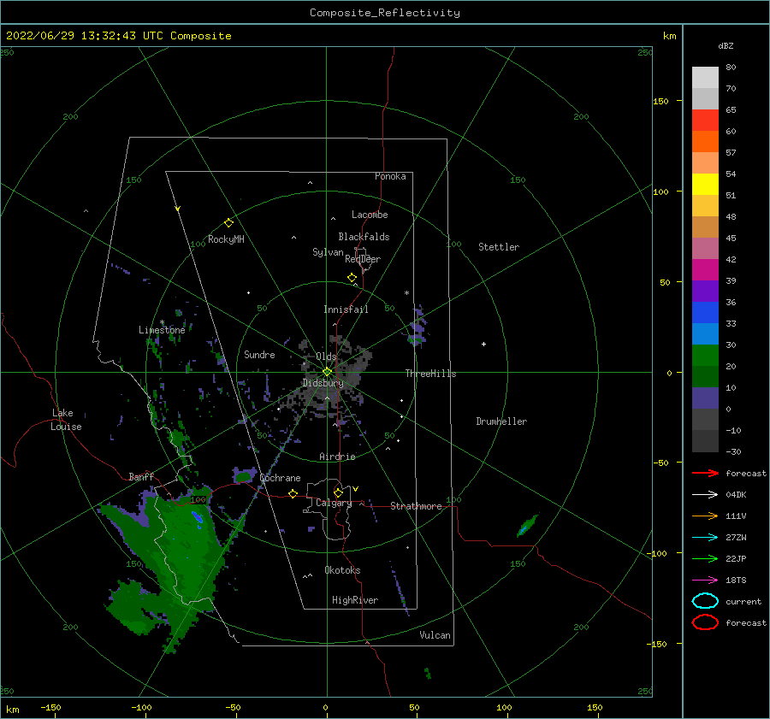
Task: Click the magenta 18TS arrow in legend
Action: [705, 581]
